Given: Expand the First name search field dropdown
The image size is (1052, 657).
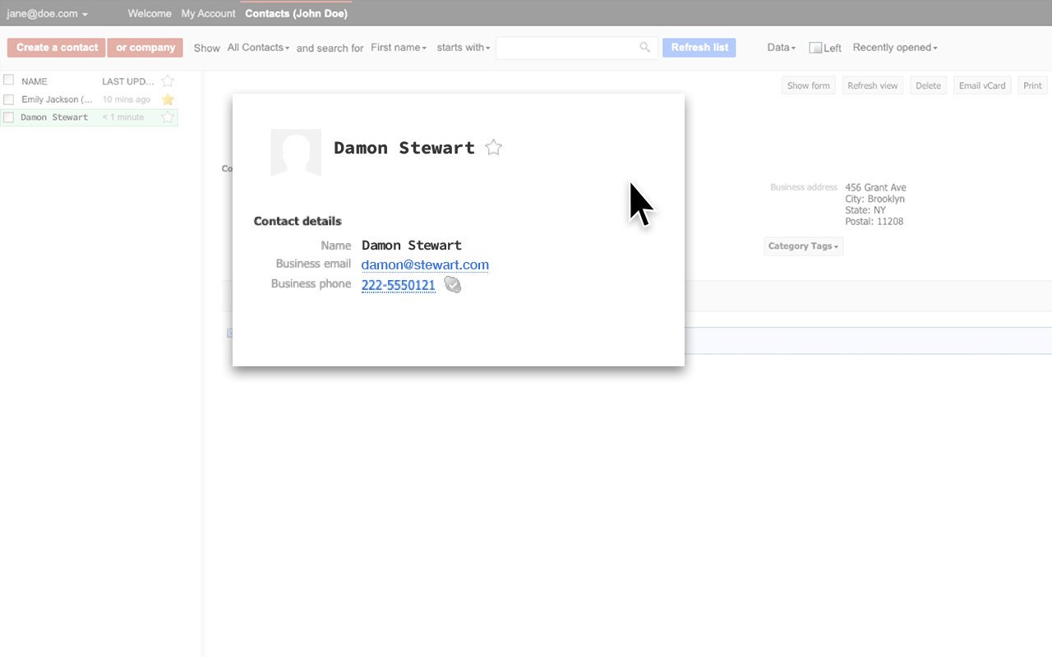Looking at the screenshot, I should tap(399, 48).
